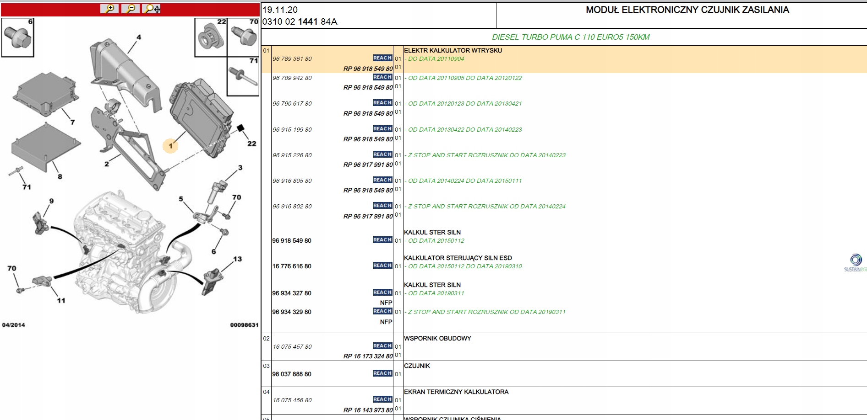The height and width of the screenshot is (420, 867).
Task: Click callout 3 in the parts diagram
Action: (x=240, y=168)
